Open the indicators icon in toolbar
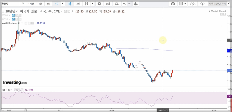Image resolution: width=232 pixels, height=112 pixels. (x=108, y=4)
